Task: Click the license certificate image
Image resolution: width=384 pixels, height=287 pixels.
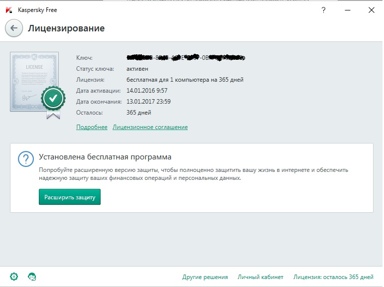Action: pyautogui.click(x=34, y=82)
